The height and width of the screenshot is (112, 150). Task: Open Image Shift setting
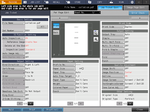pyautogui.click(x=113, y=68)
